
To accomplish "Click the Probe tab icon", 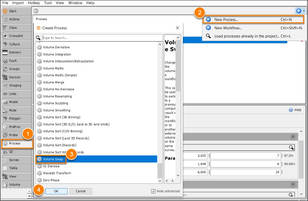I will tap(5, 135).
